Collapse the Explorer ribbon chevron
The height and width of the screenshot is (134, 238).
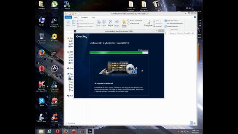pyautogui.click(x=192, y=17)
